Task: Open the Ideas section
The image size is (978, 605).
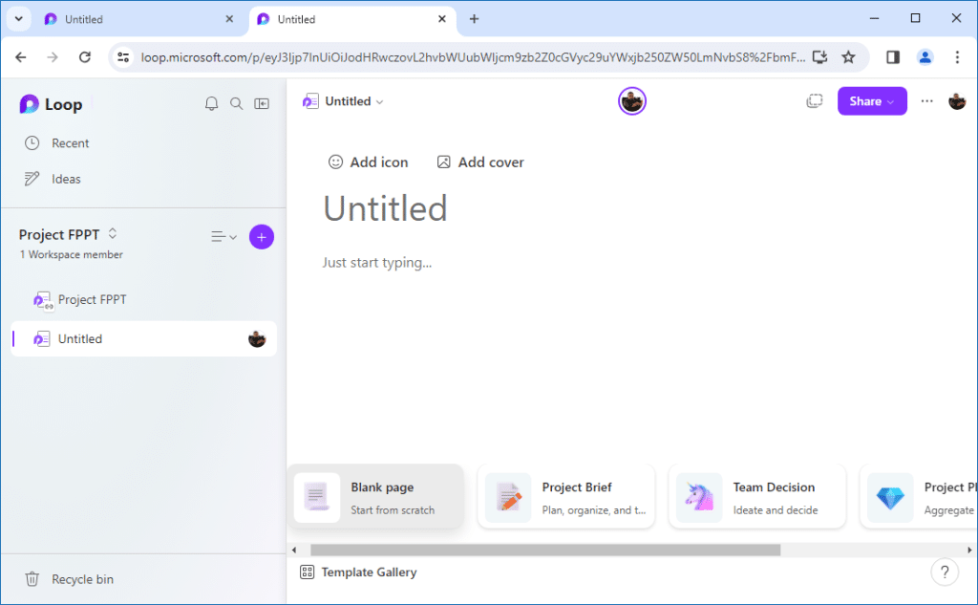Action: (x=65, y=179)
